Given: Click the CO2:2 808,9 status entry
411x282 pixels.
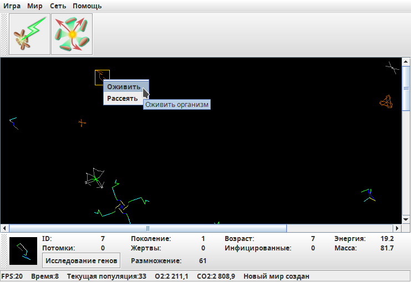Looking at the screenshot, I should 216,276.
